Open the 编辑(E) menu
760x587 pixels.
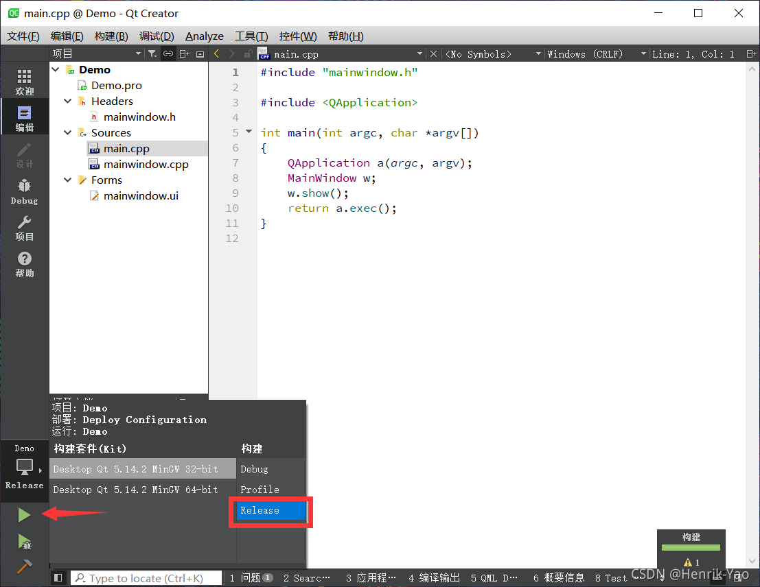[67, 36]
